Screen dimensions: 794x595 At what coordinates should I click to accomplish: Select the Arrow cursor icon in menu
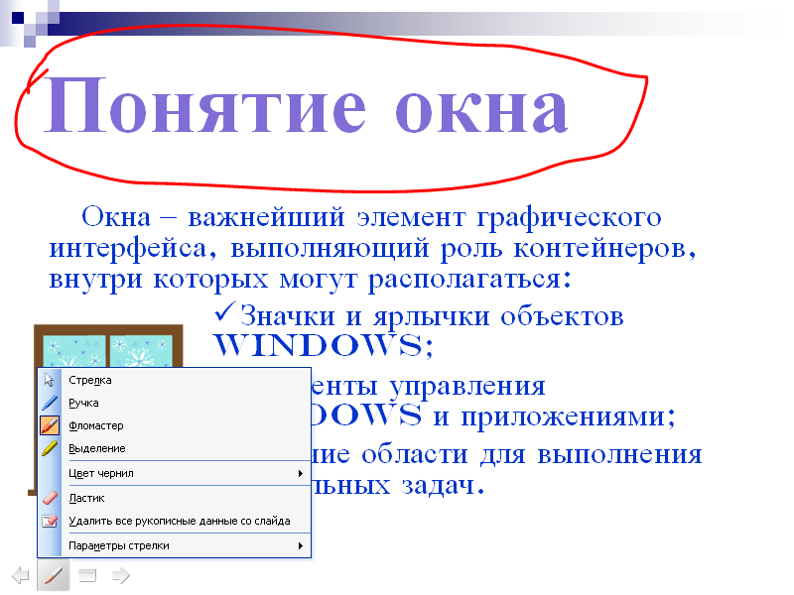(49, 380)
